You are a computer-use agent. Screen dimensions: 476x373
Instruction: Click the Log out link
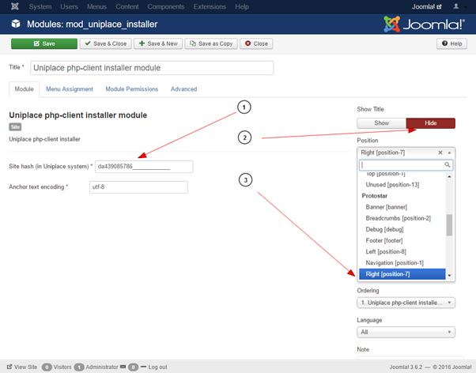(157, 367)
